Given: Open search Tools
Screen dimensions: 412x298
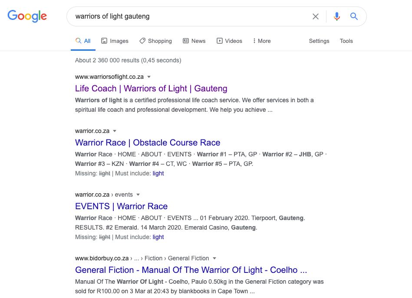Looking at the screenshot, I should click(346, 41).
